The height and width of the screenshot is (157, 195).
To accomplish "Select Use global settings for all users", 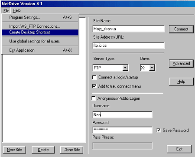I will pyautogui.click(x=40, y=41).
